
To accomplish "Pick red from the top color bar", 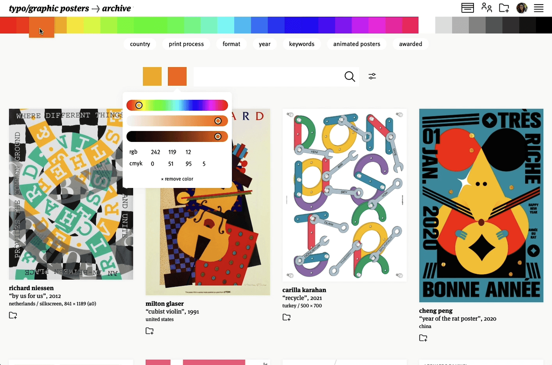I will 8,25.
